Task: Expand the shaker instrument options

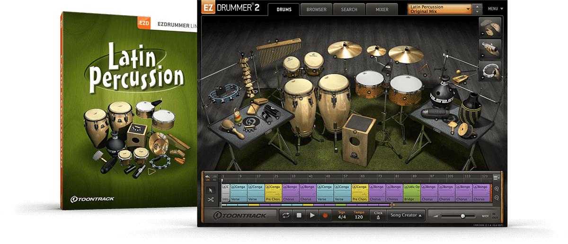Action: click(x=482, y=56)
